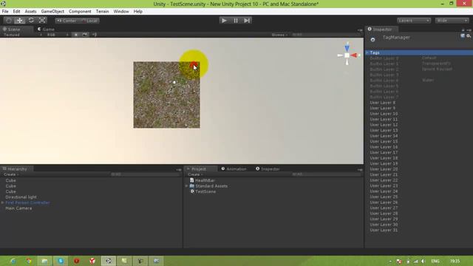This screenshot has height=266, width=473.
Task: Select Main Camera in Hierarchy
Action: tap(18, 208)
